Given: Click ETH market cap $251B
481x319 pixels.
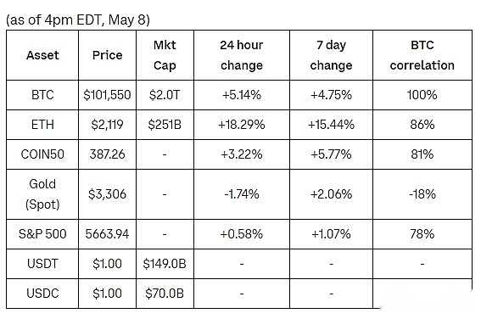Looking at the screenshot, I should tap(165, 125).
